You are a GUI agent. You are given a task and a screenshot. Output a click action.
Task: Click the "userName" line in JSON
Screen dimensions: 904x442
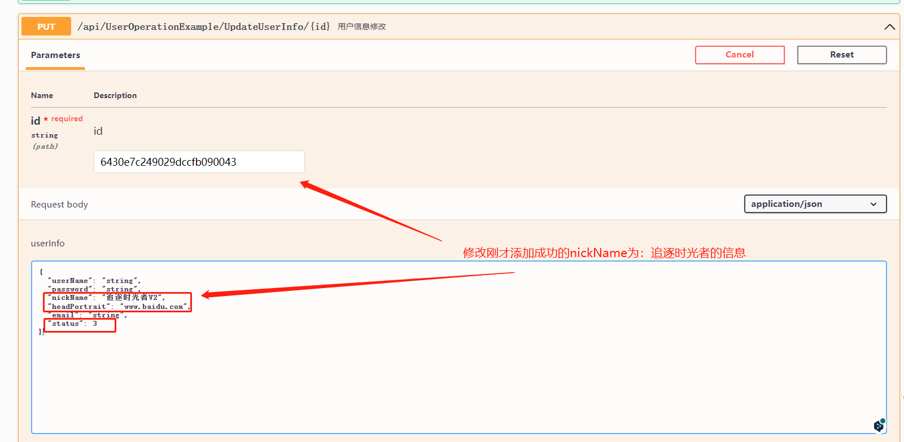pos(94,281)
